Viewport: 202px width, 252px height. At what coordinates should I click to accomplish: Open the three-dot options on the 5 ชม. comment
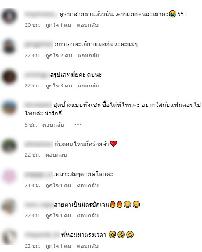point(78,125)
